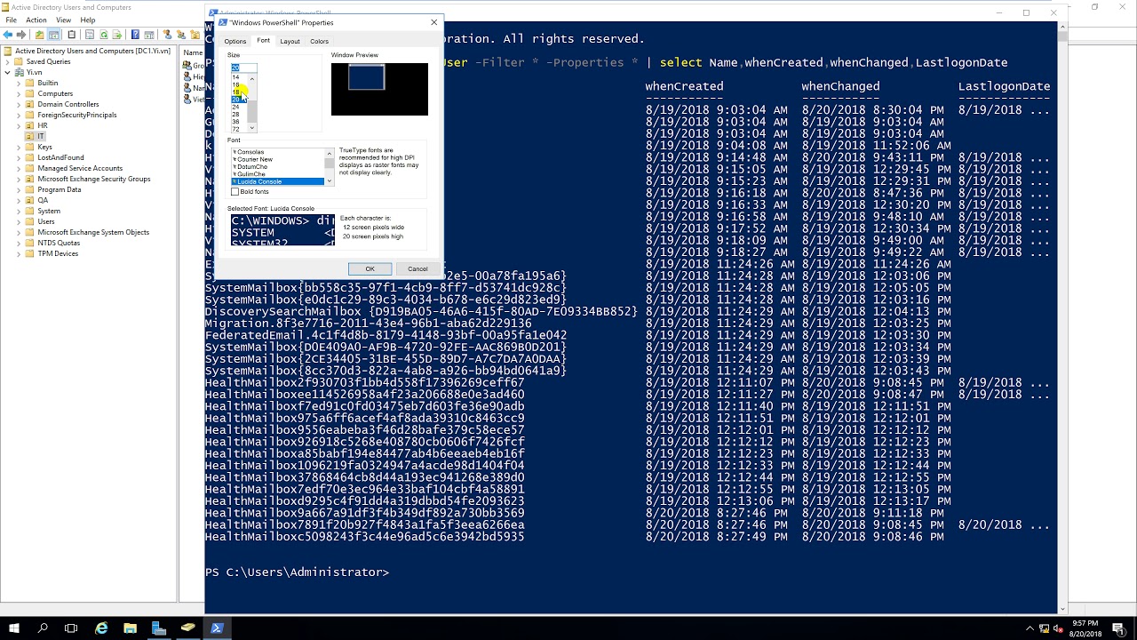Expand the Saved Queries node
The width and height of the screenshot is (1137, 640).
[7, 61]
